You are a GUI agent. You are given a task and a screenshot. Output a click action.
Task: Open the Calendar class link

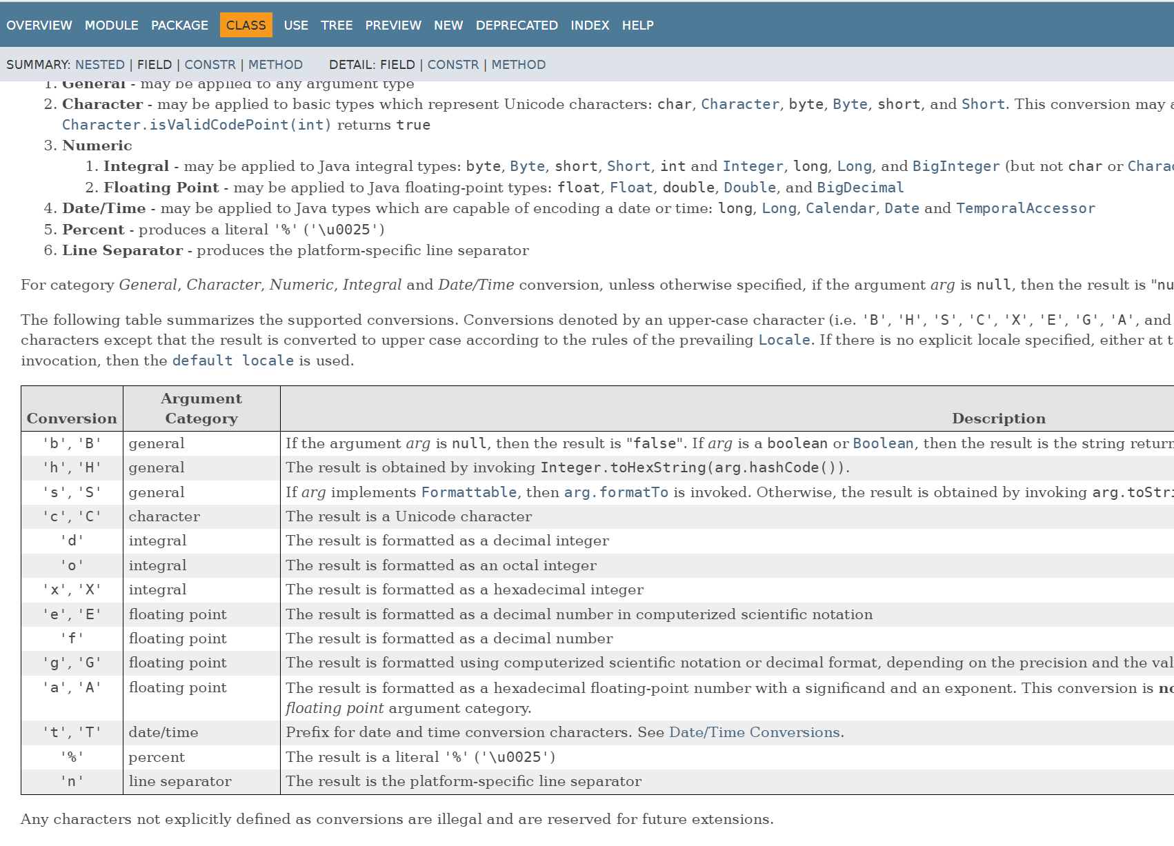[840, 208]
